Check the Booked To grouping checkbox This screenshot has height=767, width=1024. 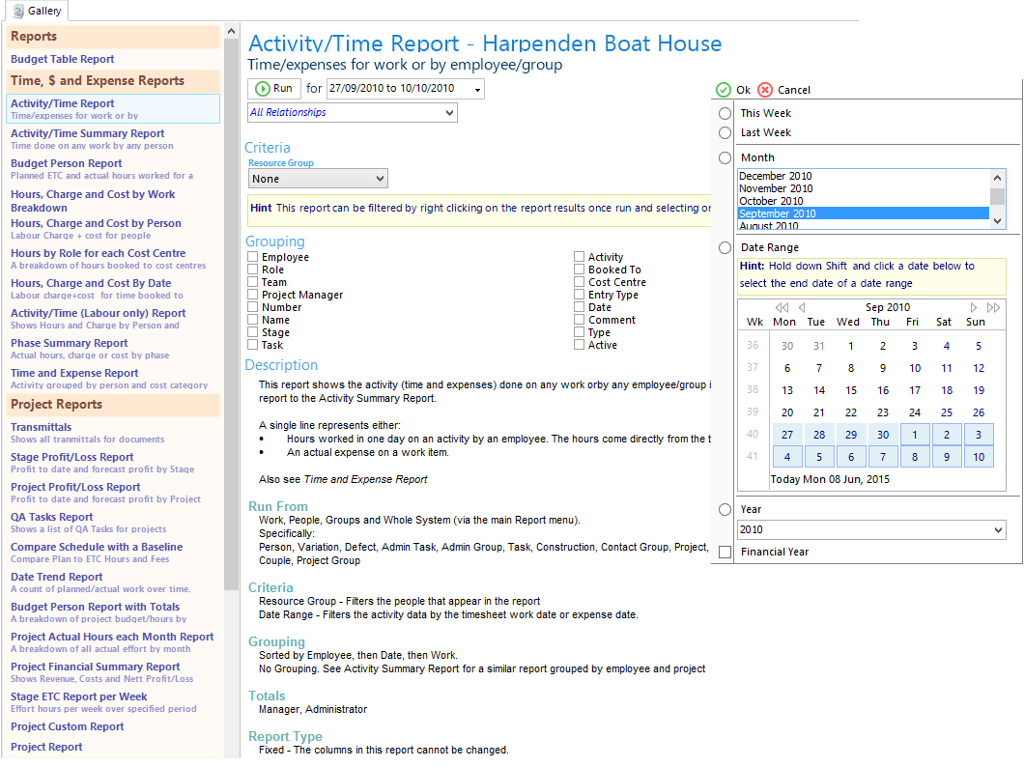point(580,270)
